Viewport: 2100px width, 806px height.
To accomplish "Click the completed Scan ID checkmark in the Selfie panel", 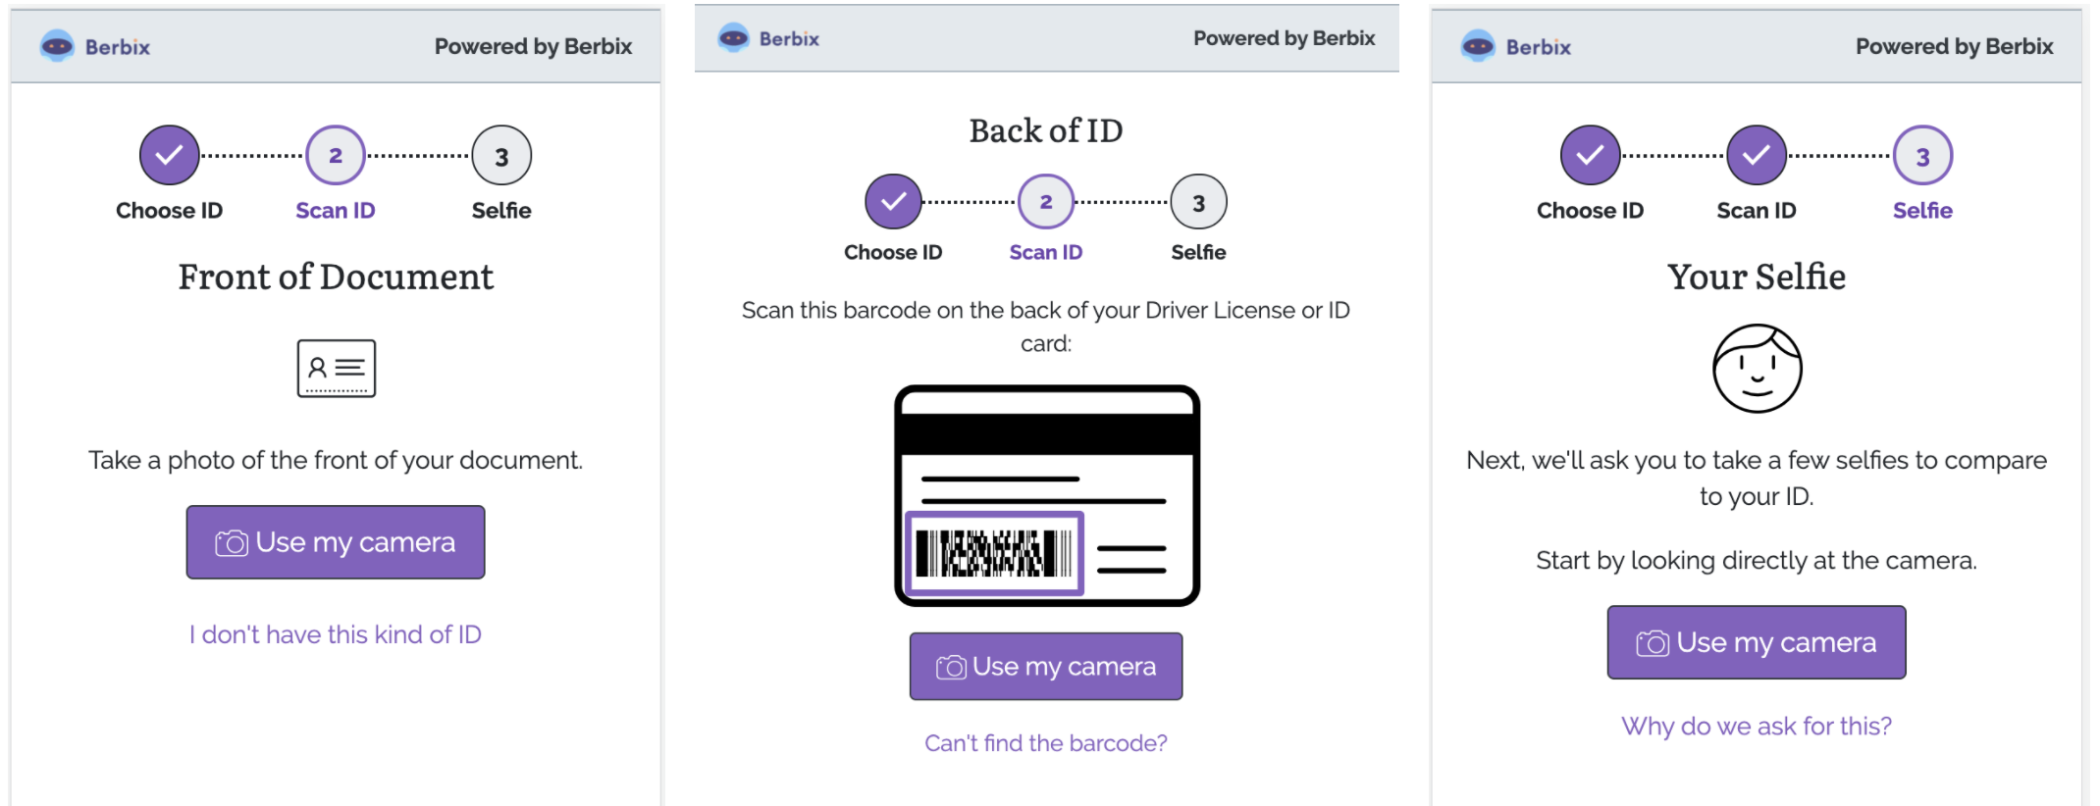I will (1757, 155).
